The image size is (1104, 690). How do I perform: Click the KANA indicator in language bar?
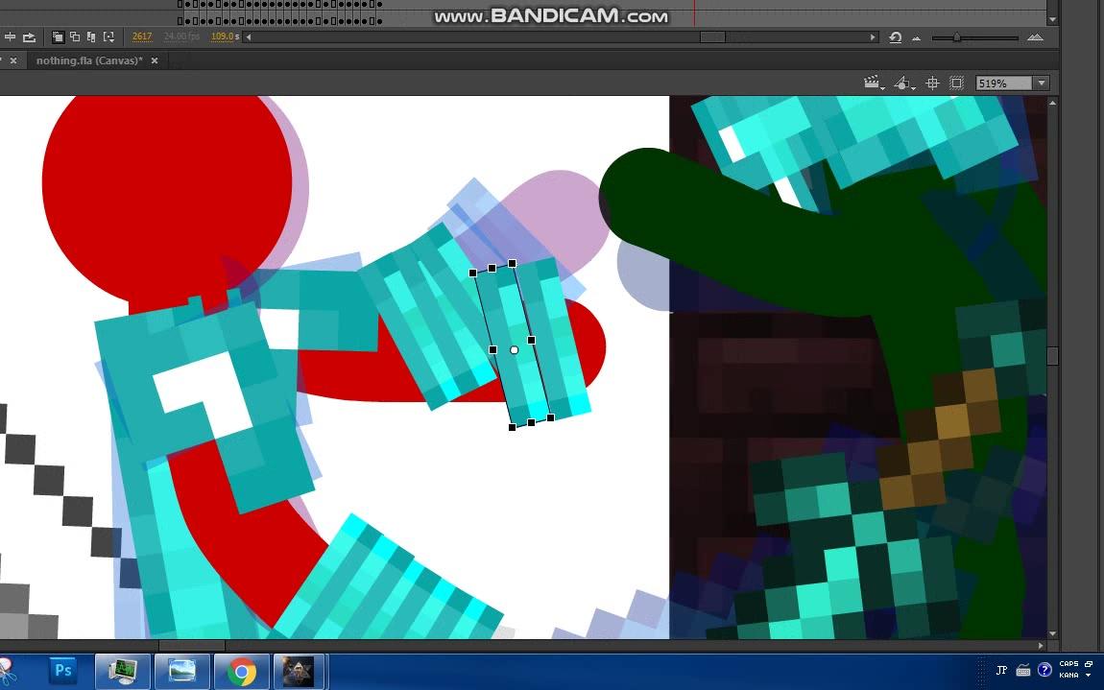pos(1068,676)
